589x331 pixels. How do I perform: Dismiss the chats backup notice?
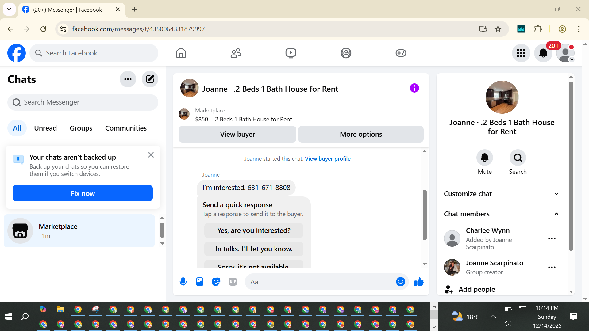point(151,155)
